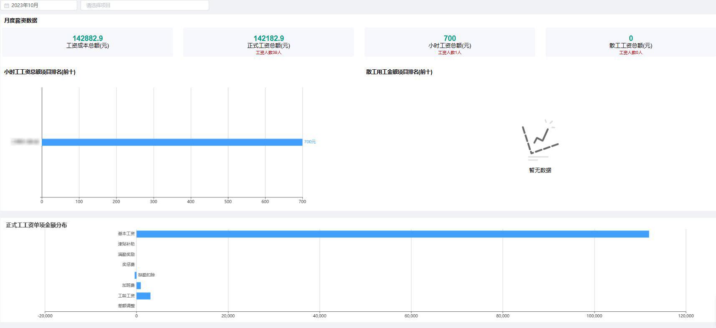
Task: Click the 津贴补助 axis label
Action: [x=126, y=244]
